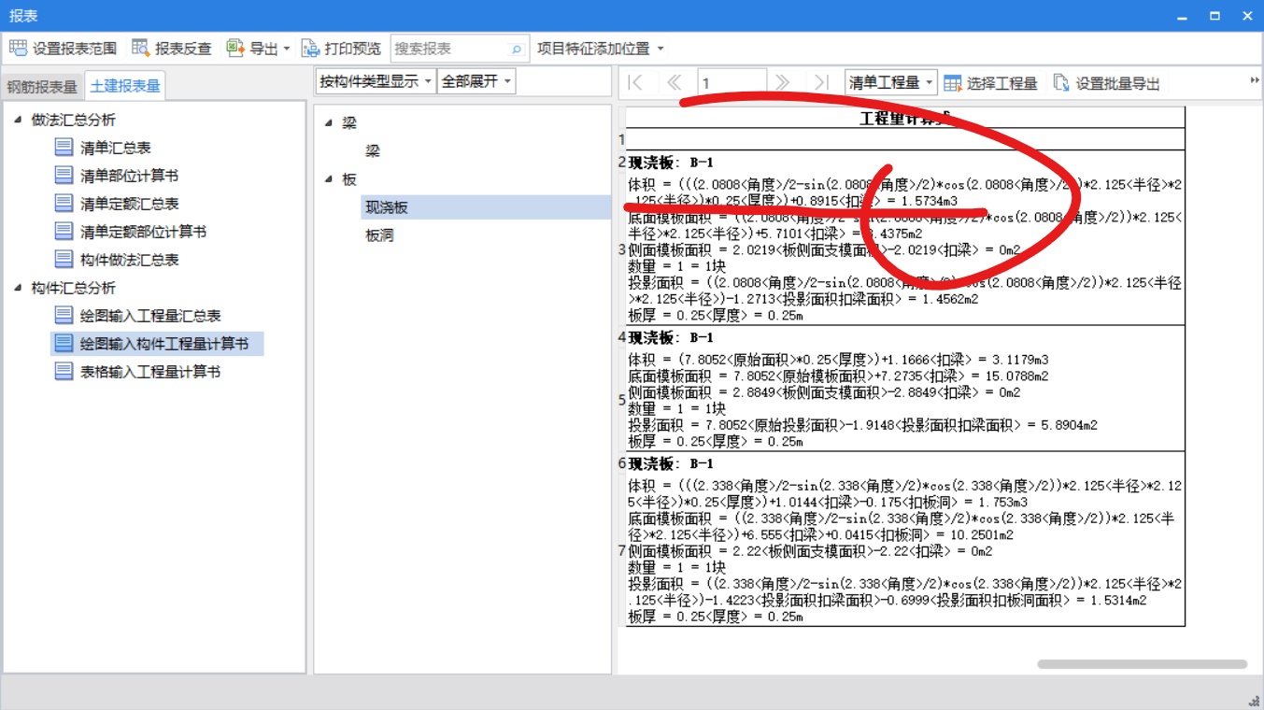1264x710 pixels.
Task: Click report icon beside 绘图输入构件工程量计算书
Action: 64,344
